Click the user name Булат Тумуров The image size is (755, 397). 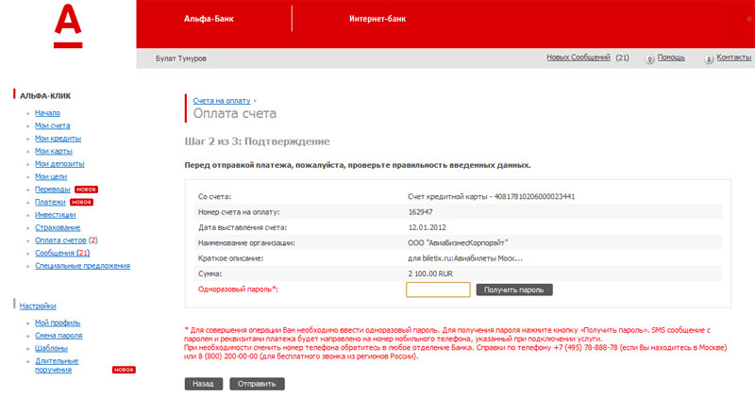click(x=181, y=58)
